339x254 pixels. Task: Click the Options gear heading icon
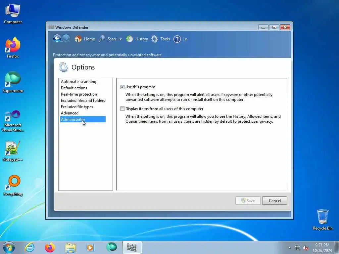click(63, 67)
